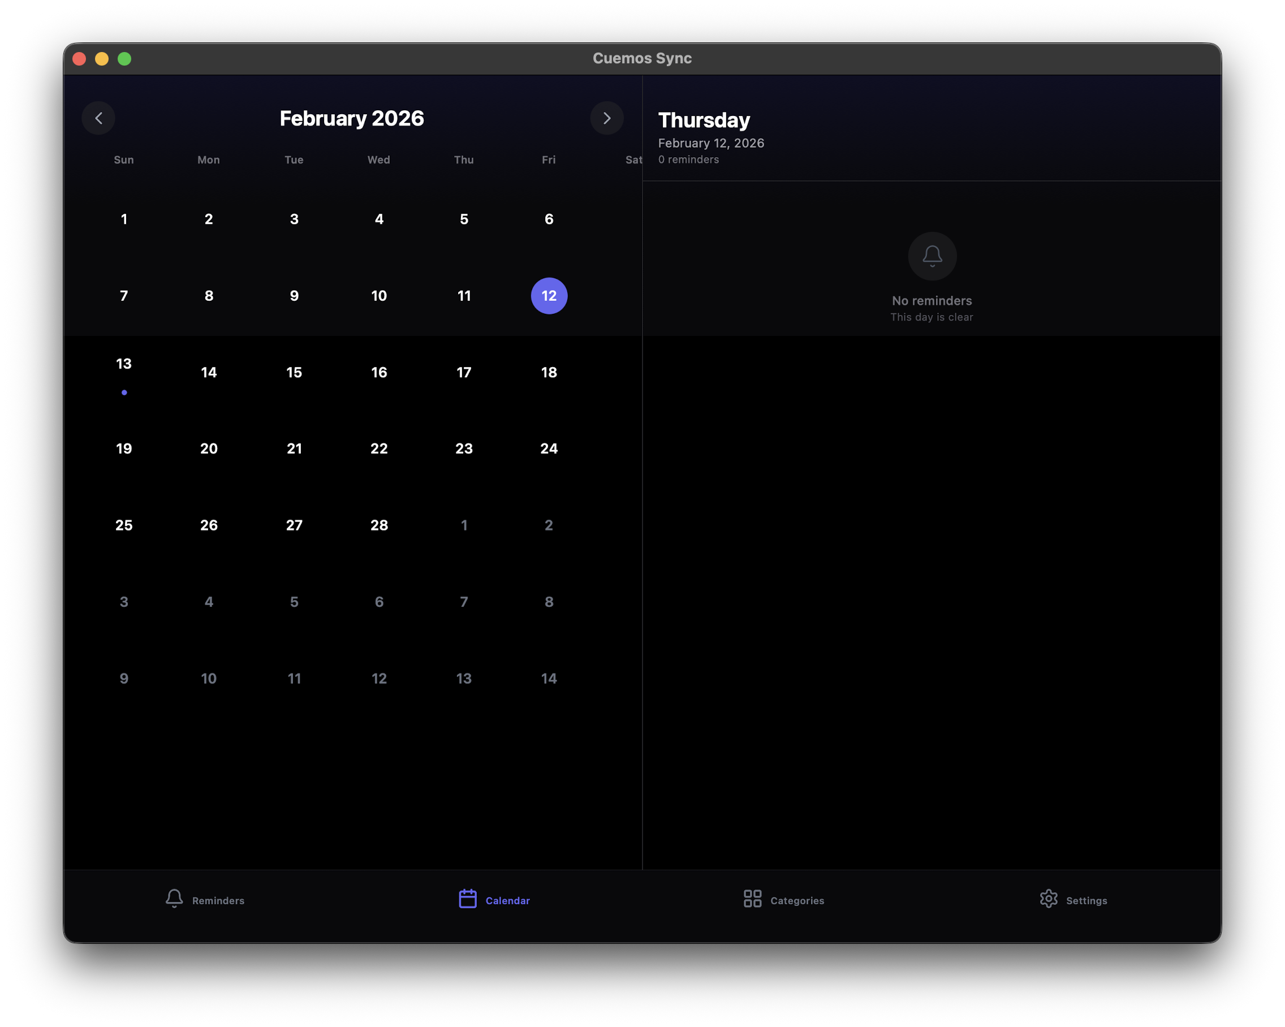
Task: Choose day 20 in the calendar
Action: point(209,449)
